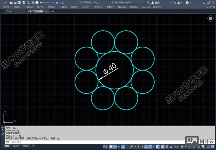Click the AutoCAD application logo button

coord(2,2)
